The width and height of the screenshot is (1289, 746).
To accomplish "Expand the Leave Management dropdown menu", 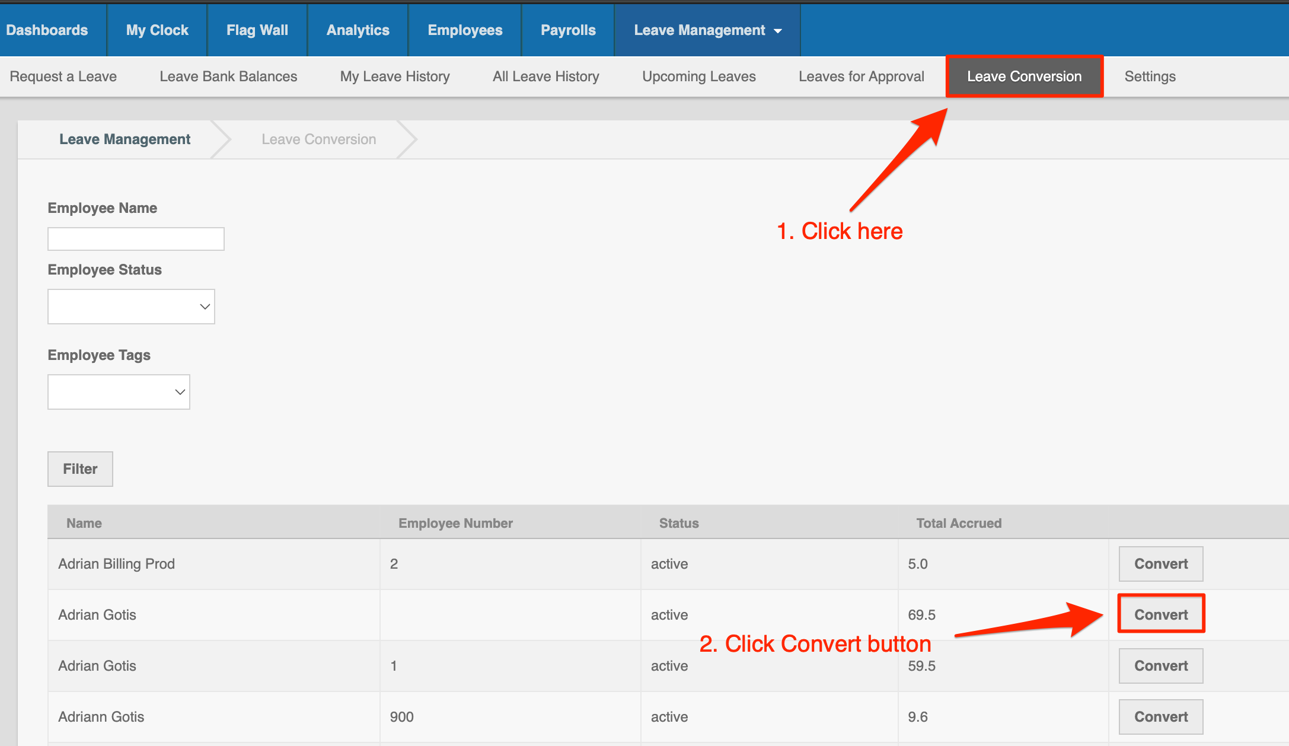I will [x=707, y=30].
